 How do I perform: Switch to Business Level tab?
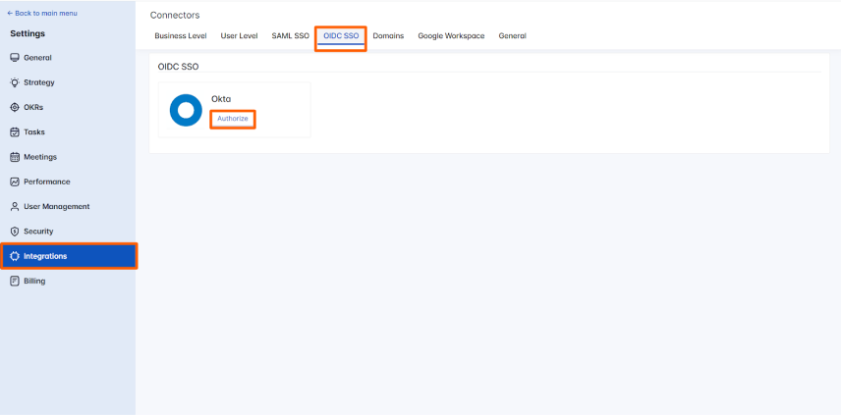[x=180, y=36]
